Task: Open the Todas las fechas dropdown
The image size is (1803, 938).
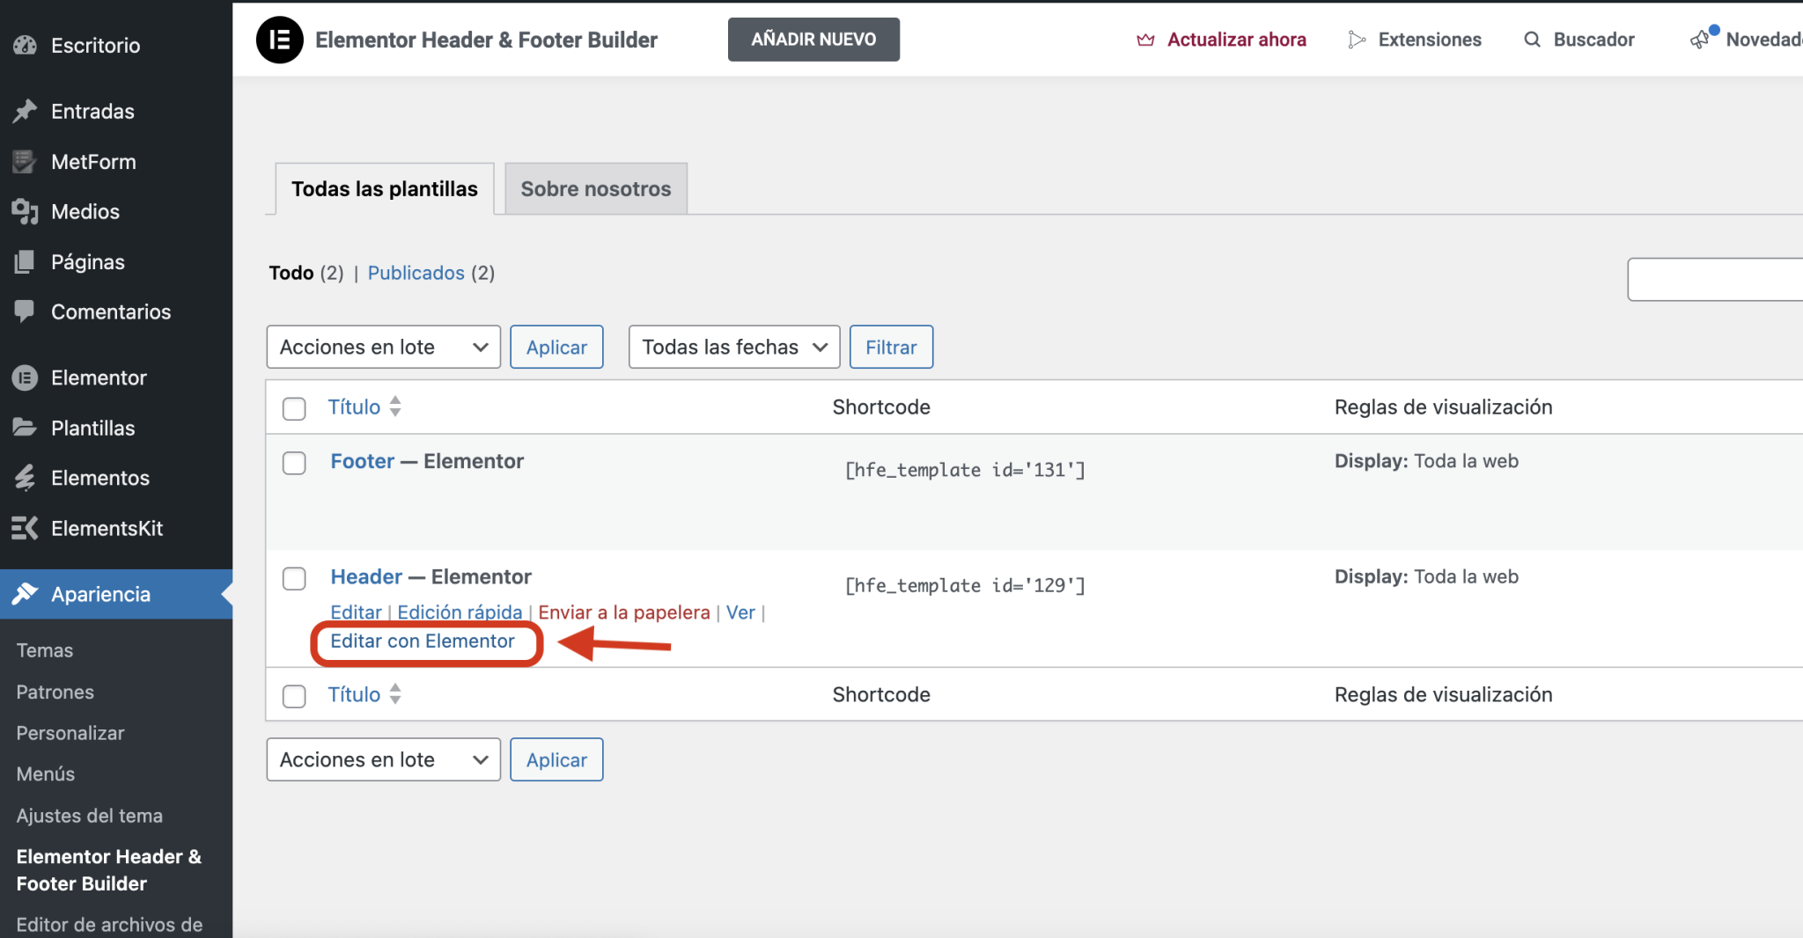Action: tap(733, 347)
